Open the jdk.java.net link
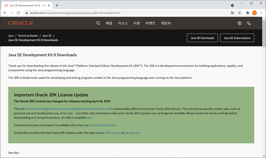 tap(132, 133)
